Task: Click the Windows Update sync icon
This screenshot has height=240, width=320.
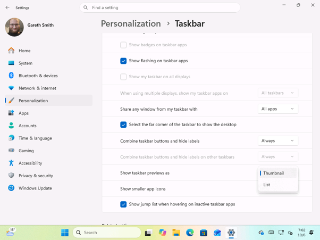Action: click(x=11, y=188)
